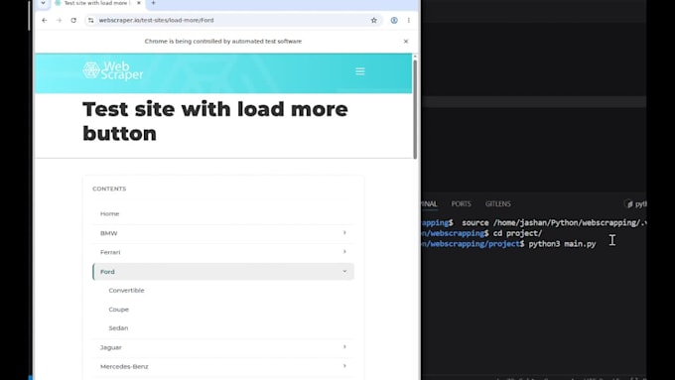This screenshot has width=675, height=380.
Task: Click the CONTENTS heading text
Action: 109,189
